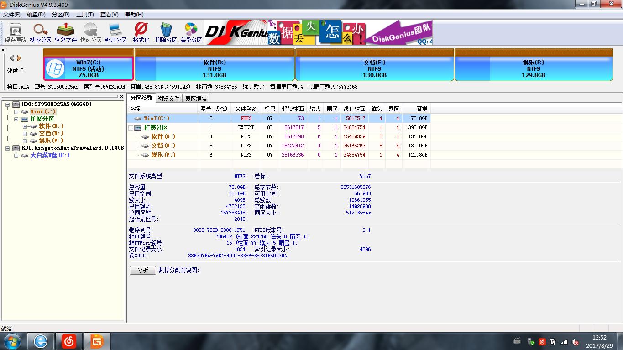Image resolution: width=623 pixels, height=350 pixels.
Task: Open DiskGenius from the taskbar
Action: click(x=97, y=341)
